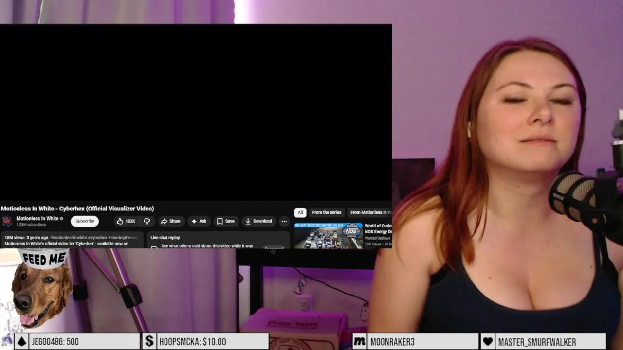Select the All filter chip
The image size is (623, 350).
coord(300,212)
